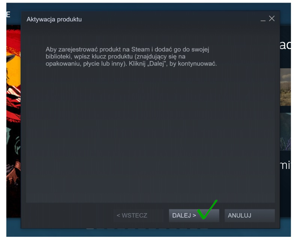Click the cut-off heading above the thumbnails
Screen dimensions: 298x242
click(x=285, y=45)
